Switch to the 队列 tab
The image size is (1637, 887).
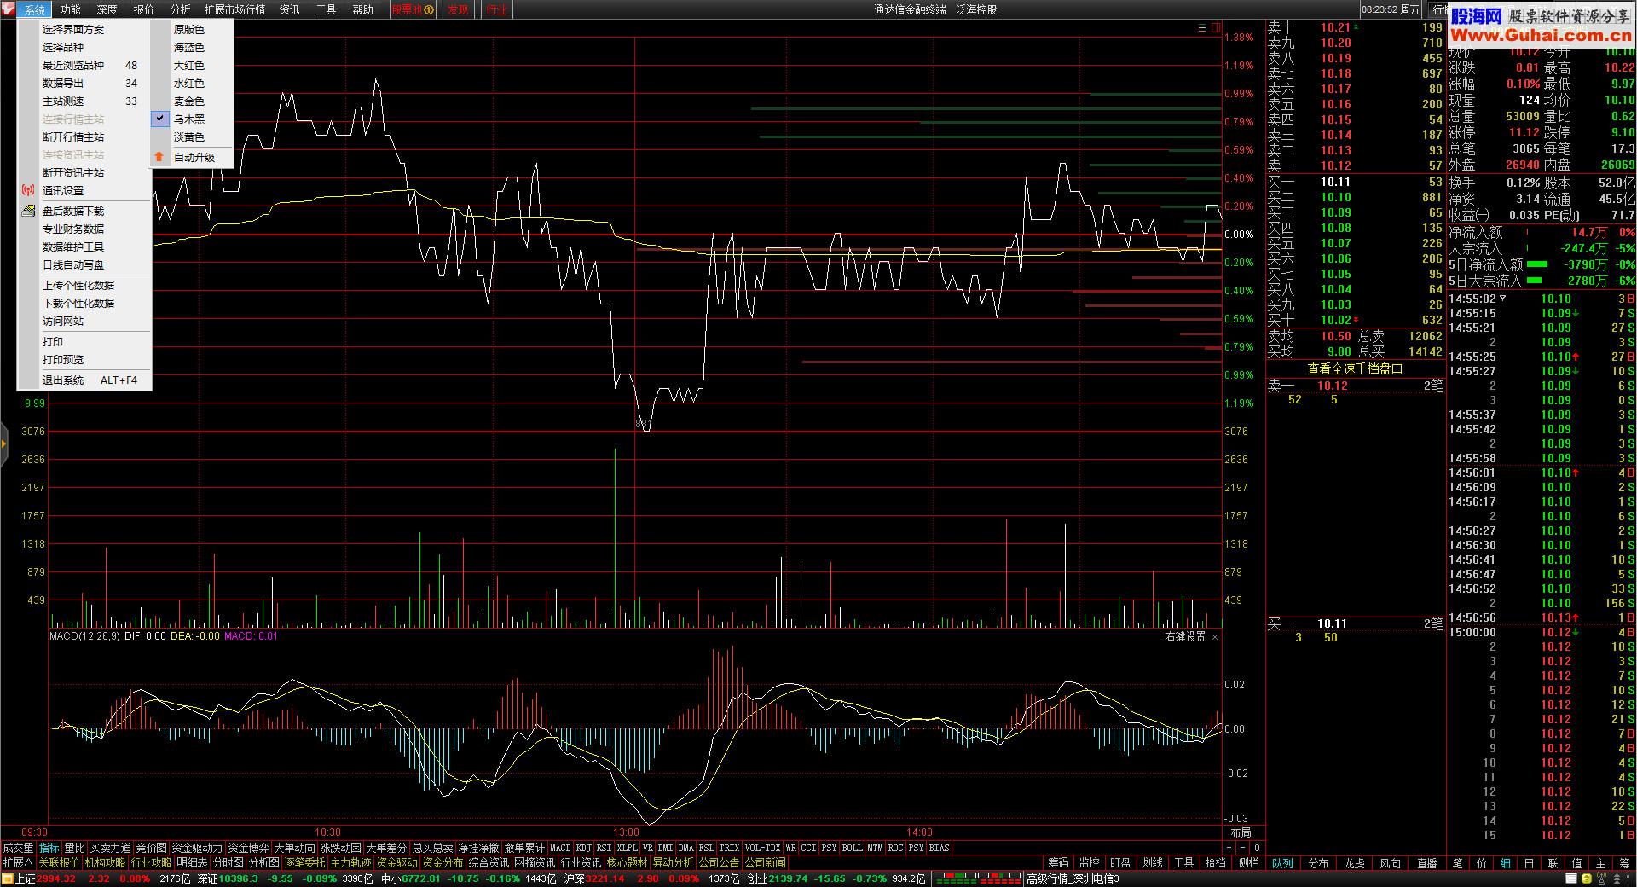[x=1282, y=863]
